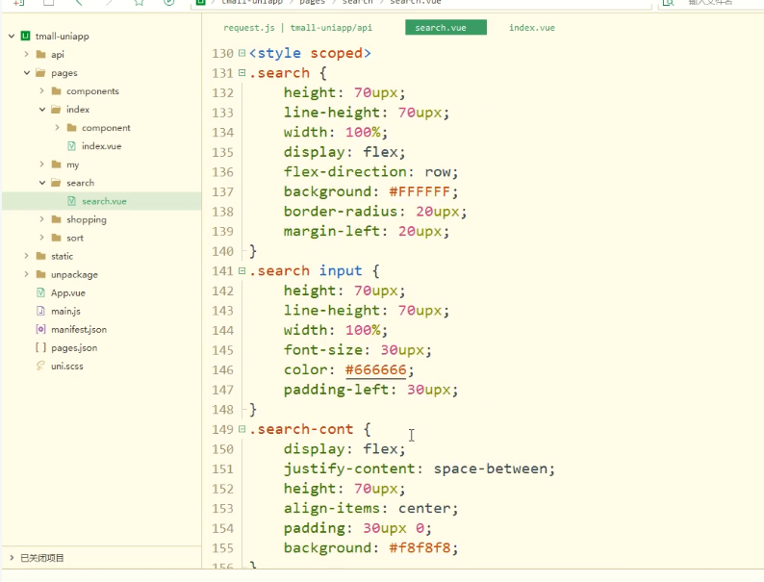This screenshot has height=582, width=764.
Task: Click the #f8f8f8 background color value
Action: (x=420, y=548)
